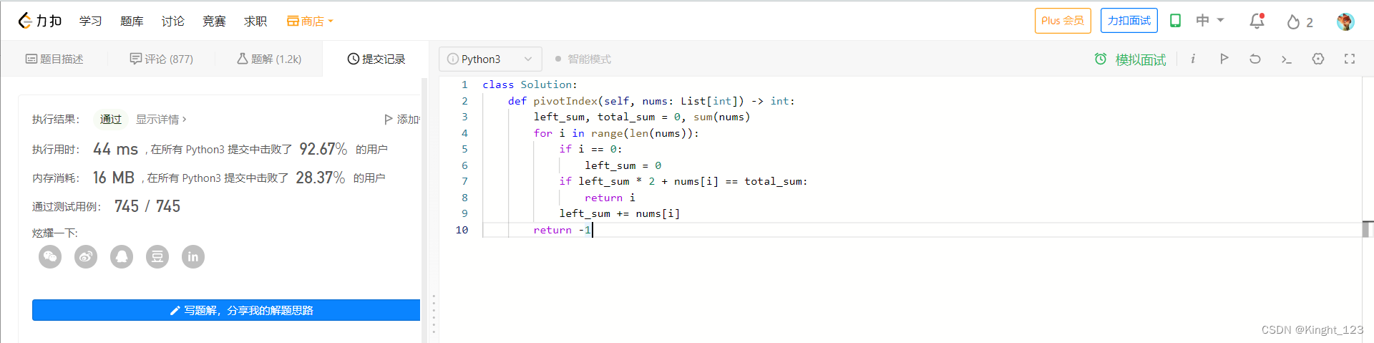Viewport: 1374px width, 343px height.
Task: Open the editor settings gear icon
Action: point(1317,59)
